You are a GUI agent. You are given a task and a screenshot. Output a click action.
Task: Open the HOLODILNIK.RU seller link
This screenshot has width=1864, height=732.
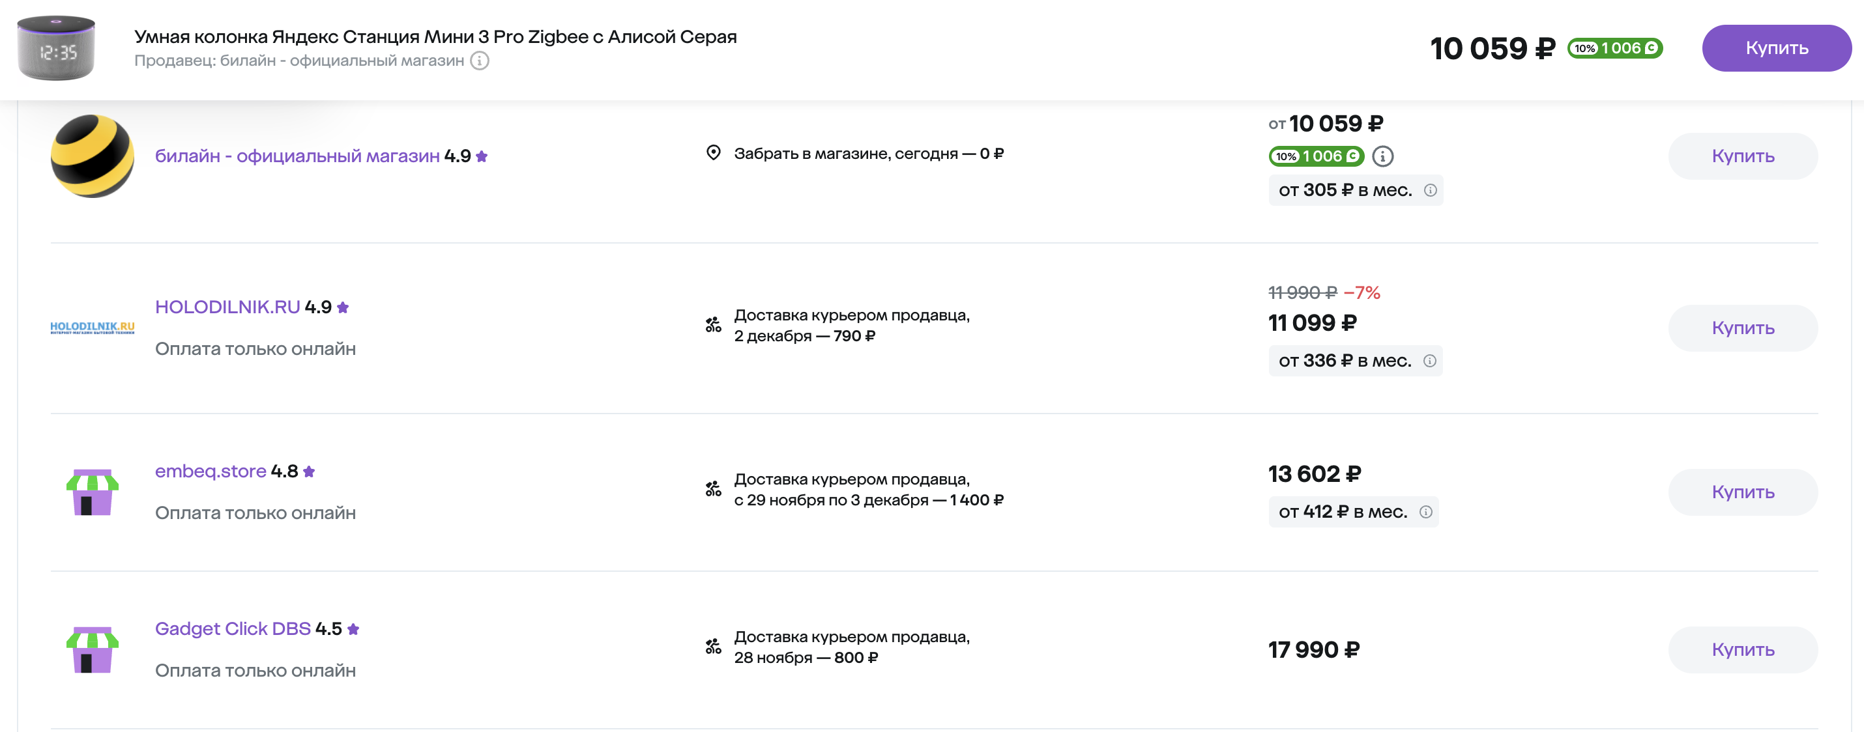[227, 307]
